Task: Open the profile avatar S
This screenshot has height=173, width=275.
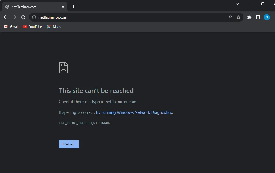Action: click(x=267, y=17)
